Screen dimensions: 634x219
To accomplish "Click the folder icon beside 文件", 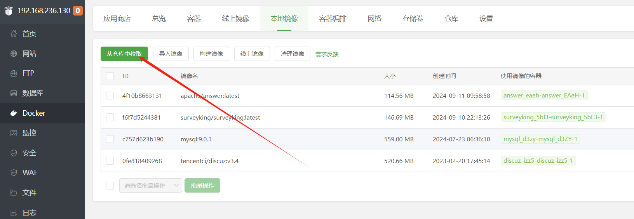I will (x=14, y=193).
